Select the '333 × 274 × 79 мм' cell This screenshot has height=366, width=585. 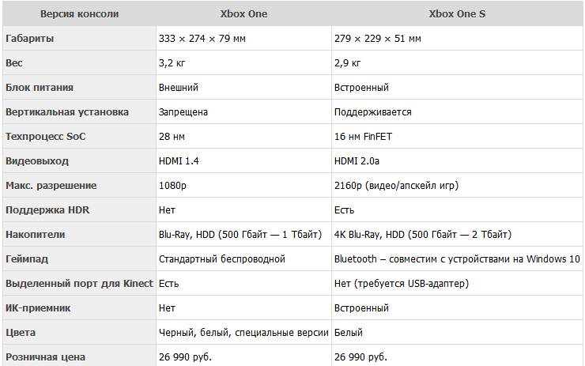[x=202, y=38]
